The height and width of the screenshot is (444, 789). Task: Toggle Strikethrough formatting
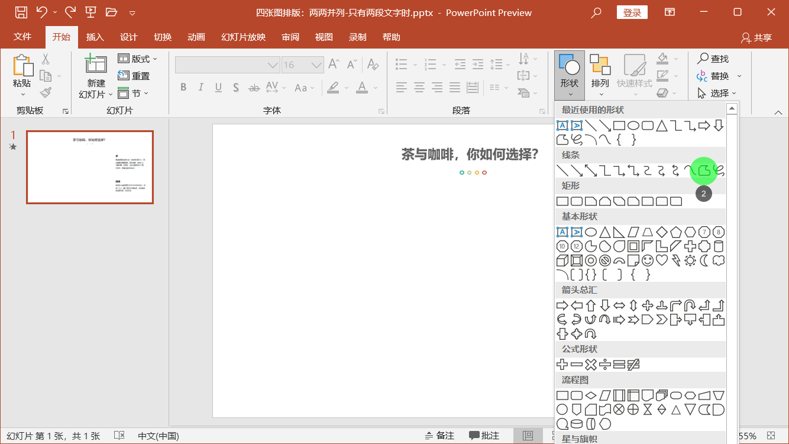254,88
